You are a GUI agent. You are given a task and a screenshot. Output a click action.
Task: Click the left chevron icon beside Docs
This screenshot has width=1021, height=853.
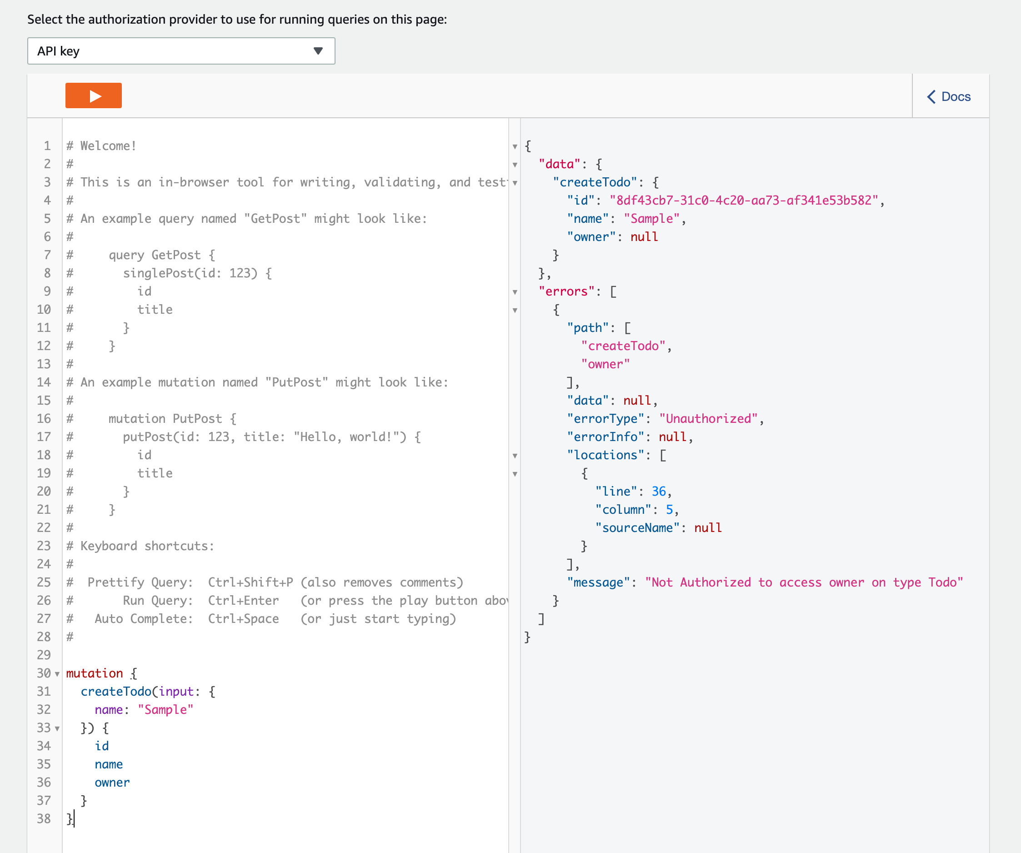click(931, 97)
